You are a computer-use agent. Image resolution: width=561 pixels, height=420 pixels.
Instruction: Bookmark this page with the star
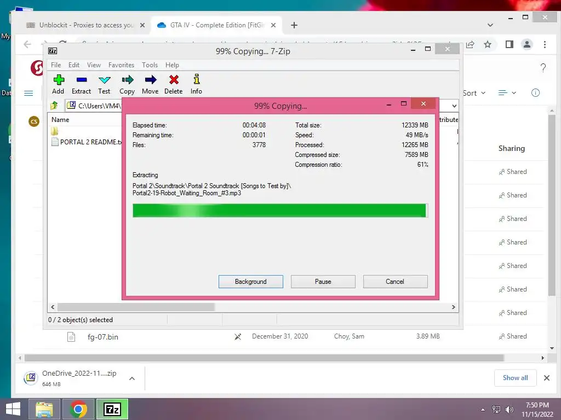click(x=488, y=44)
